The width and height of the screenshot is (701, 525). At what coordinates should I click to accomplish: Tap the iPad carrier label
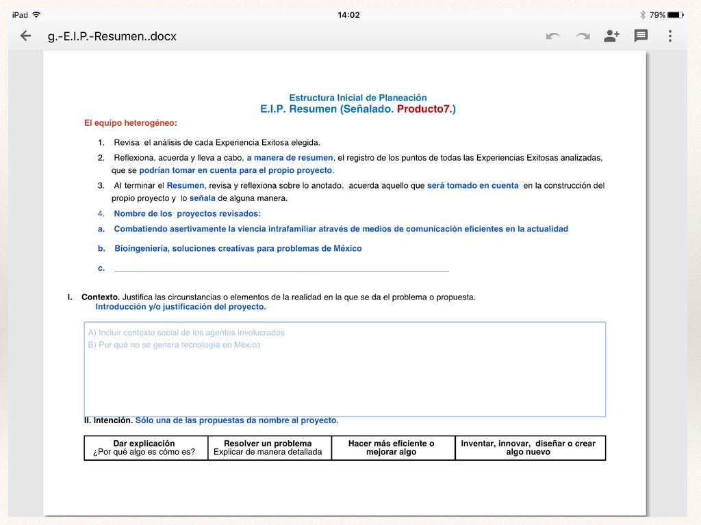(x=20, y=15)
